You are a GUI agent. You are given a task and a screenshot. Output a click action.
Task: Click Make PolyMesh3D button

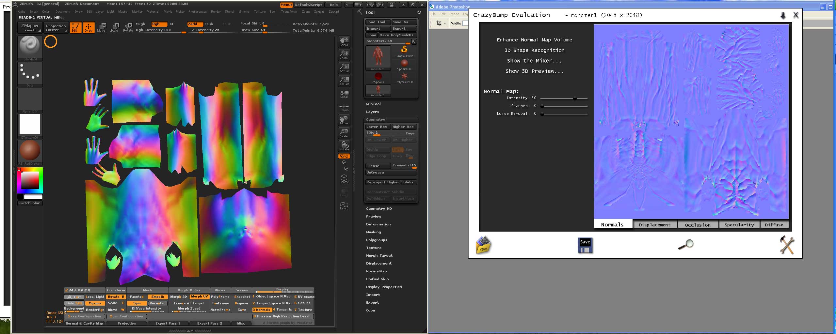point(397,35)
